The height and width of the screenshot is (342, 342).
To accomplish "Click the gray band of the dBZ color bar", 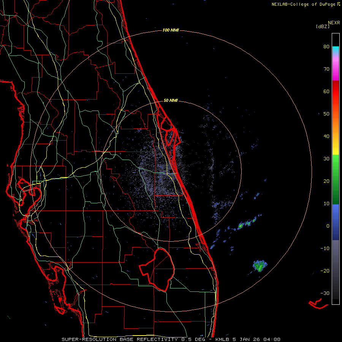I will click(x=336, y=269).
